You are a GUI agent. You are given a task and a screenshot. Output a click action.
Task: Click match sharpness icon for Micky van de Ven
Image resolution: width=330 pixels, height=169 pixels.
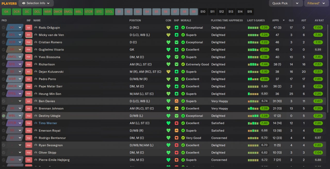177,35
